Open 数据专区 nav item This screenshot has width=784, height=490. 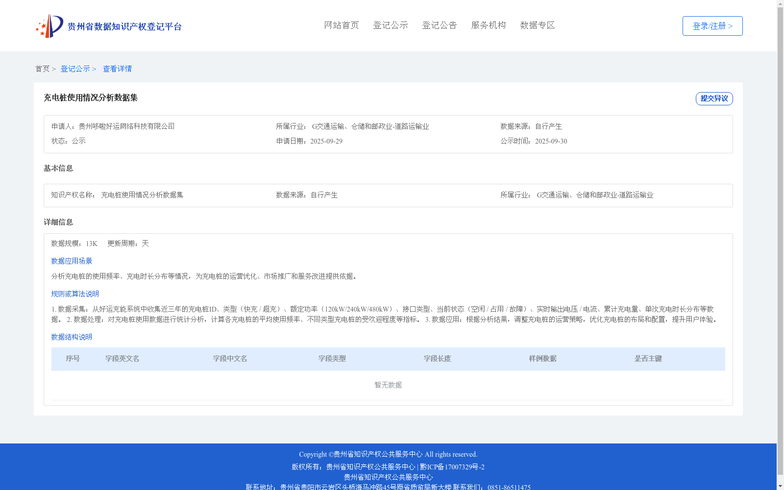tap(538, 25)
